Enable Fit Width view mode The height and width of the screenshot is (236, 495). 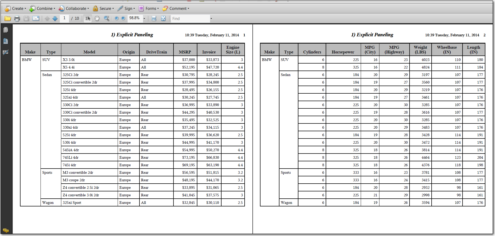click(154, 18)
